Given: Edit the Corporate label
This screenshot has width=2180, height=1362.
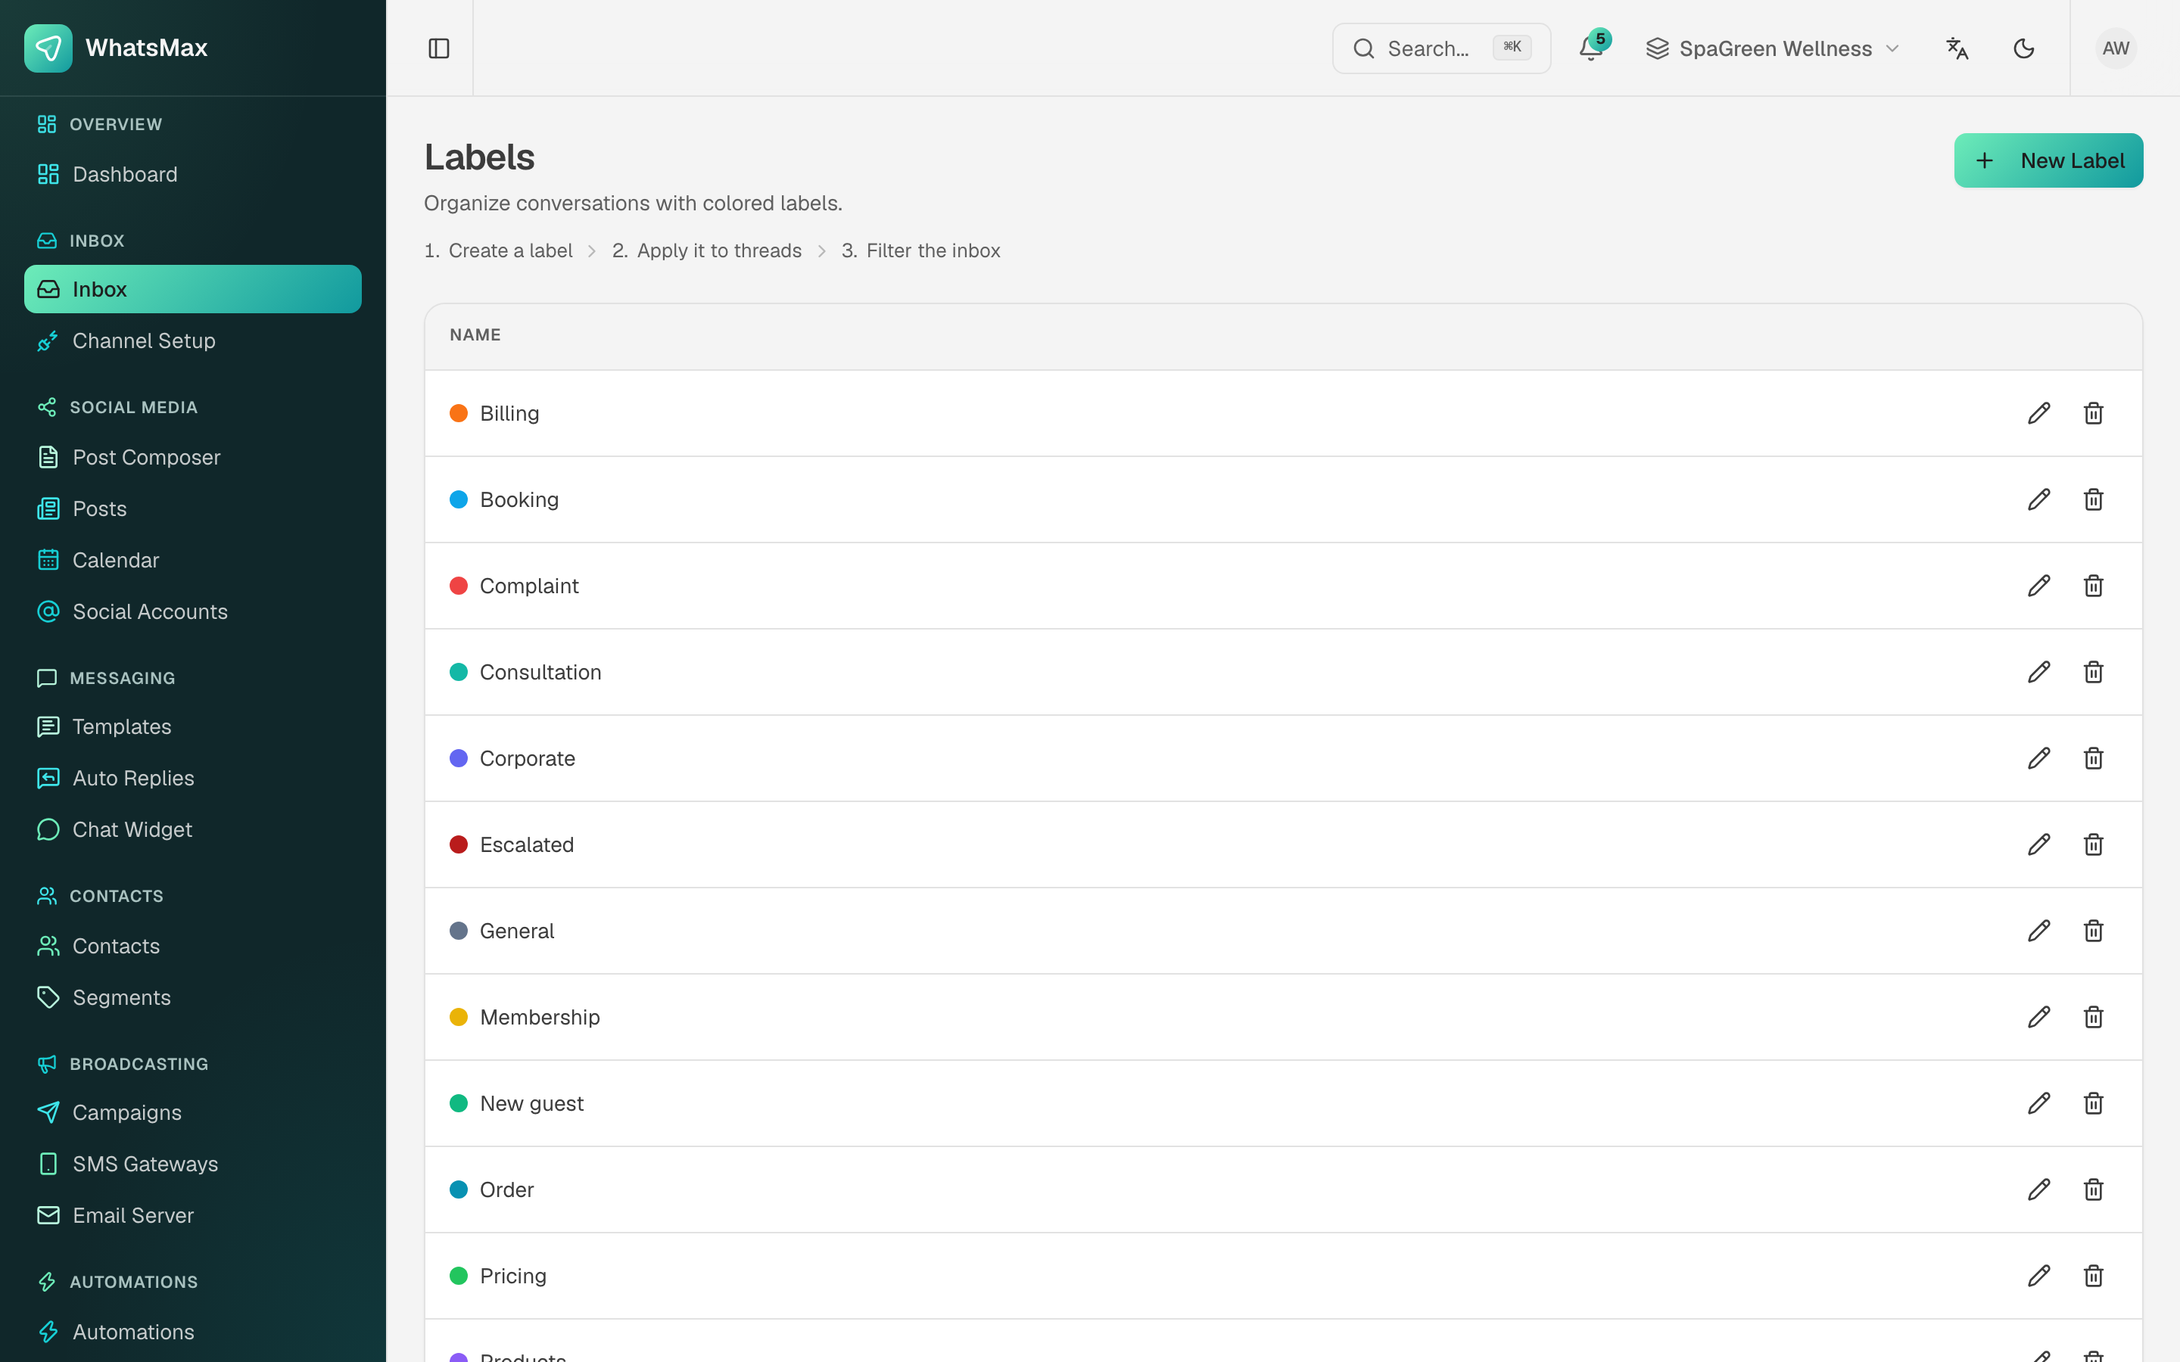Looking at the screenshot, I should pyautogui.click(x=2039, y=758).
